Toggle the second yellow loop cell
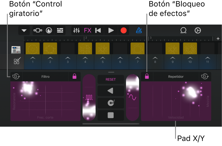This screenshot has width=222, height=146. click(50, 48)
